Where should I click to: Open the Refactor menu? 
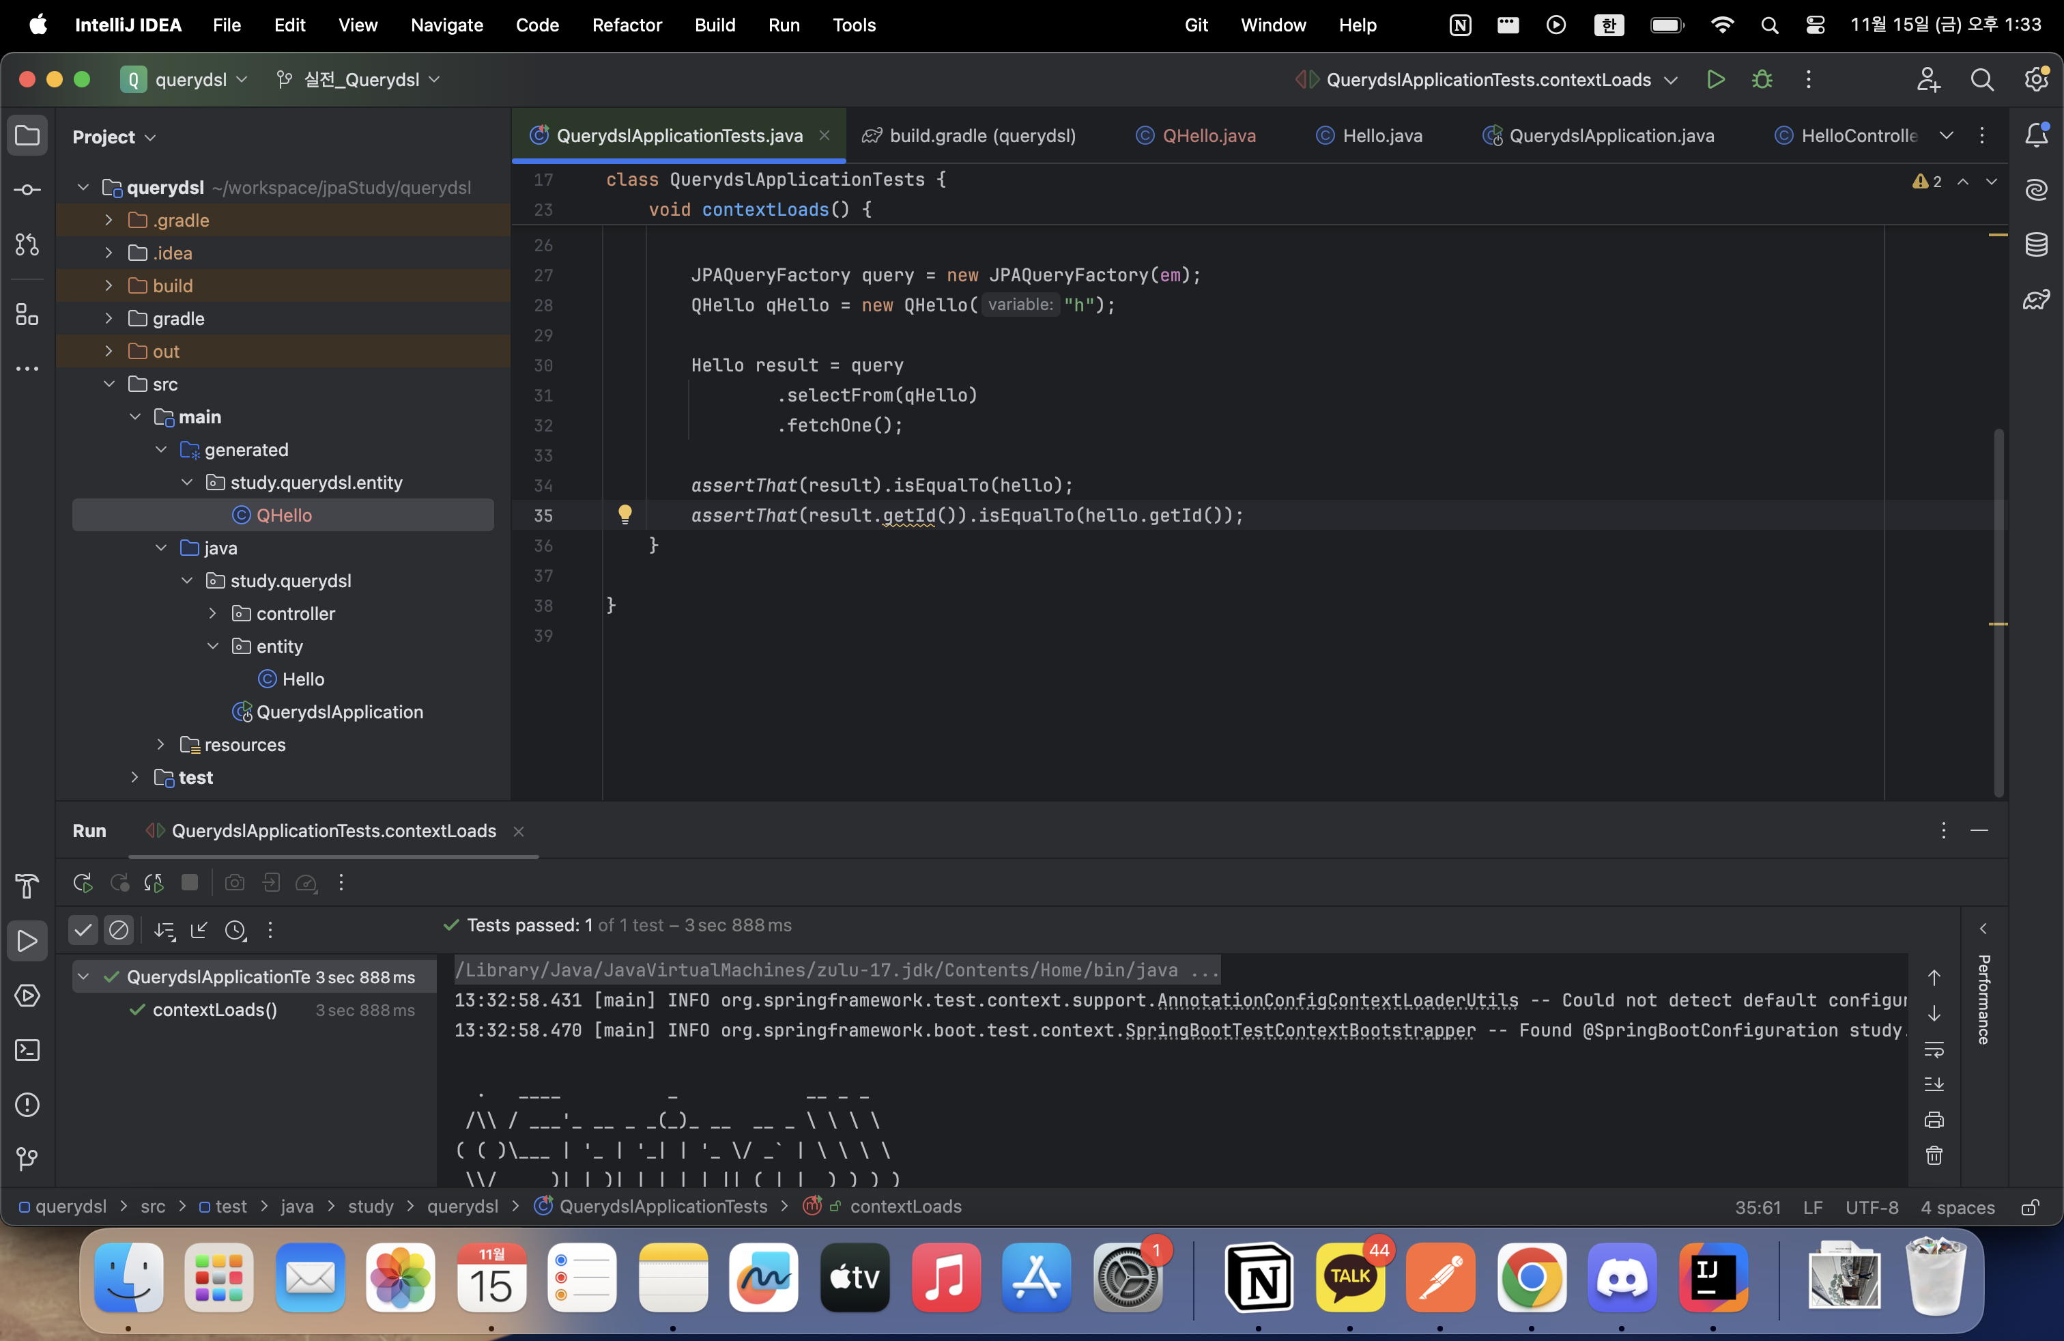click(626, 25)
